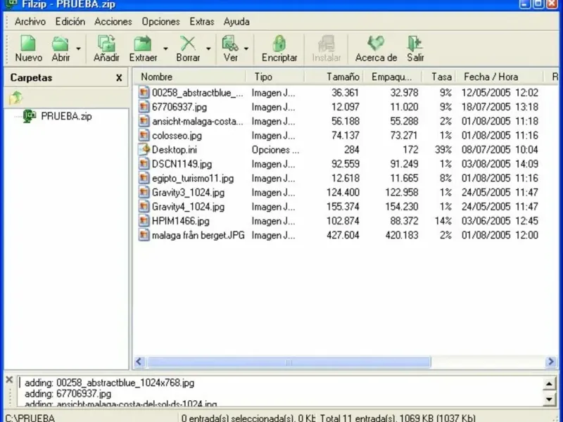
Task: Close the log output panel
Action: pyautogui.click(x=9, y=380)
